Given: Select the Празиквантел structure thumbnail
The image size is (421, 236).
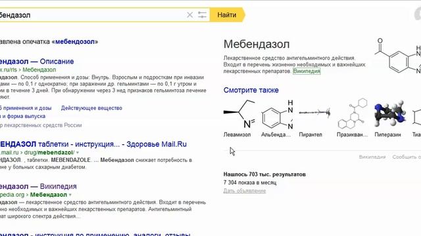Looking at the screenshot, I should click(353, 114).
